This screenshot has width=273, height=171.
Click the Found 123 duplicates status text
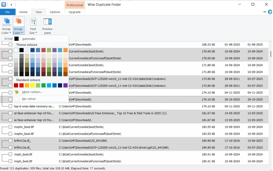click(x=53, y=168)
